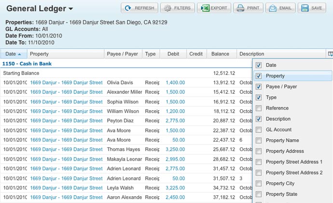Open the General Ledger report dropdown
333x203 pixels.
[71, 9]
